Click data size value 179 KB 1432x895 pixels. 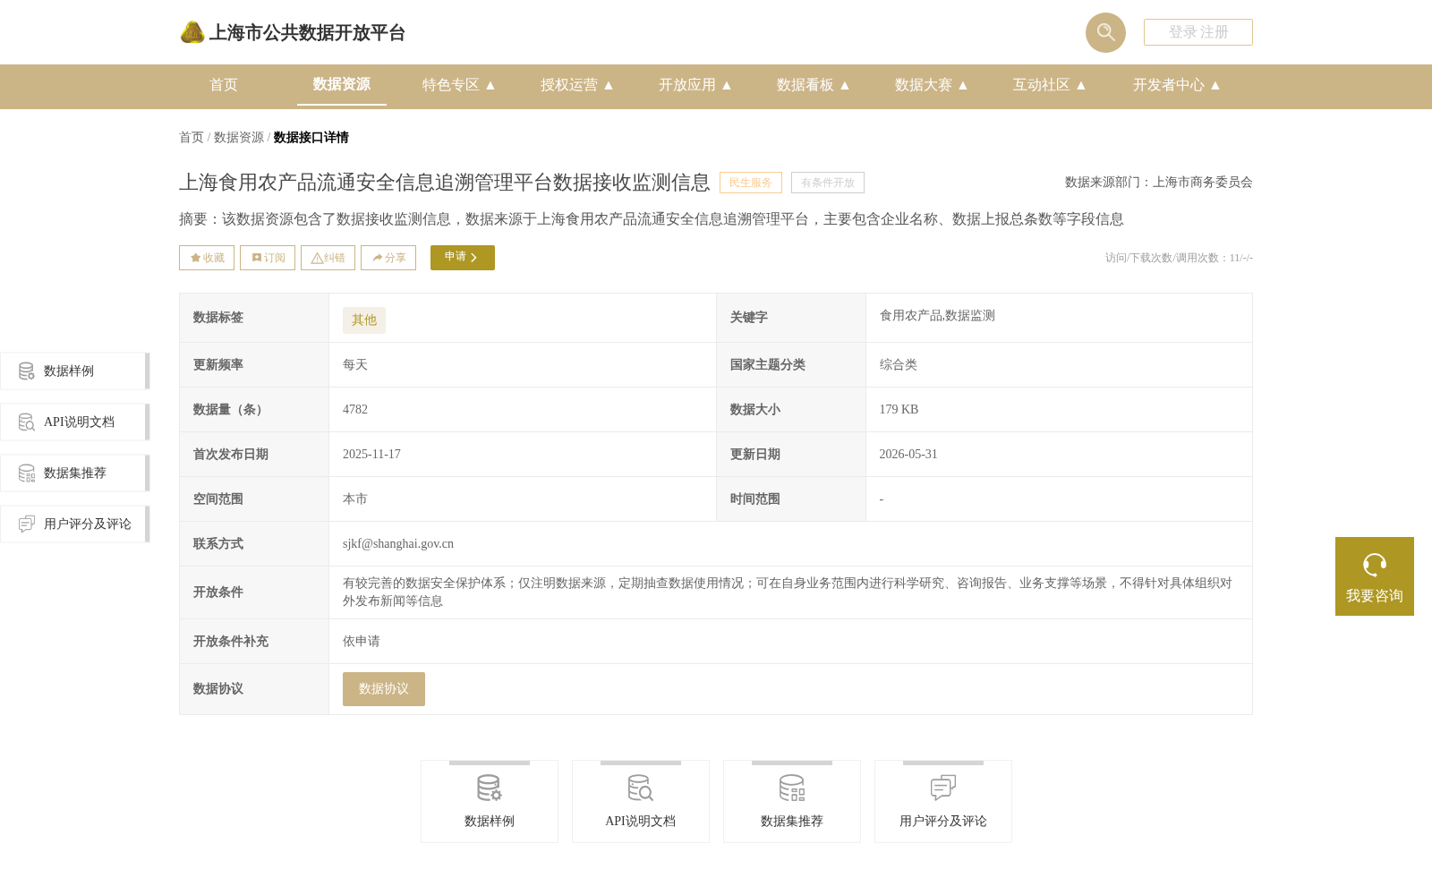(x=899, y=410)
